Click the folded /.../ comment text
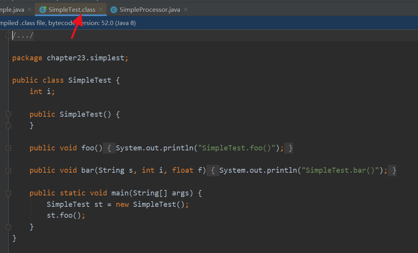Screen dimensions: 418x253 pyautogui.click(x=23, y=35)
